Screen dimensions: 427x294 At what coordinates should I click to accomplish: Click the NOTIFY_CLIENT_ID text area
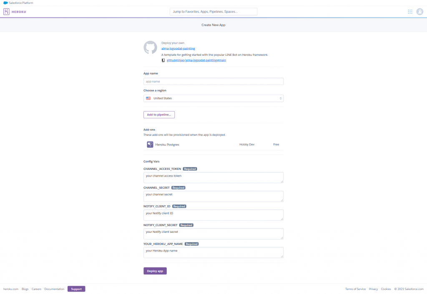(213, 215)
